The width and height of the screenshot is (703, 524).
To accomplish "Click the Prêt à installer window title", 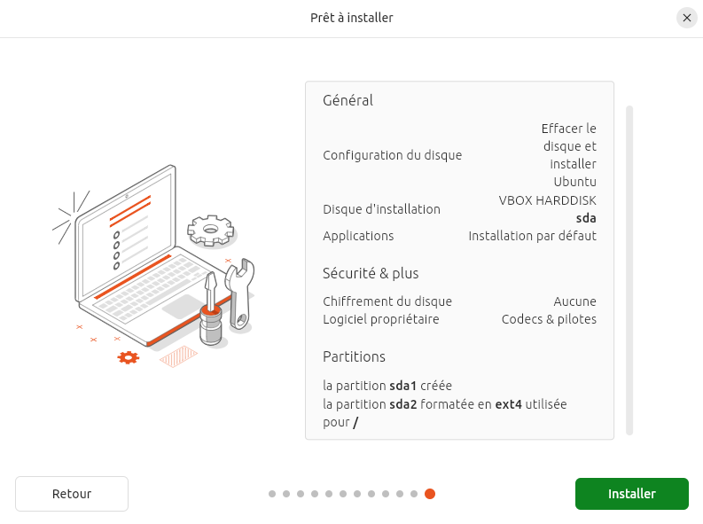I will pos(351,18).
